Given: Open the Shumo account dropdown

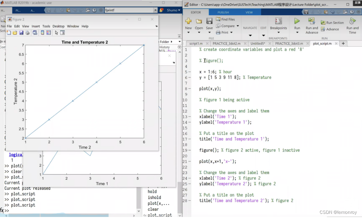Looking at the screenshot, I should click(x=174, y=10).
